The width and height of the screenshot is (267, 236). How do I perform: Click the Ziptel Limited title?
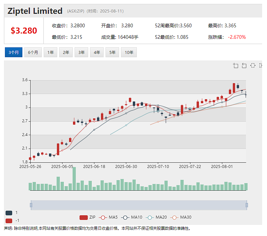click(35, 11)
